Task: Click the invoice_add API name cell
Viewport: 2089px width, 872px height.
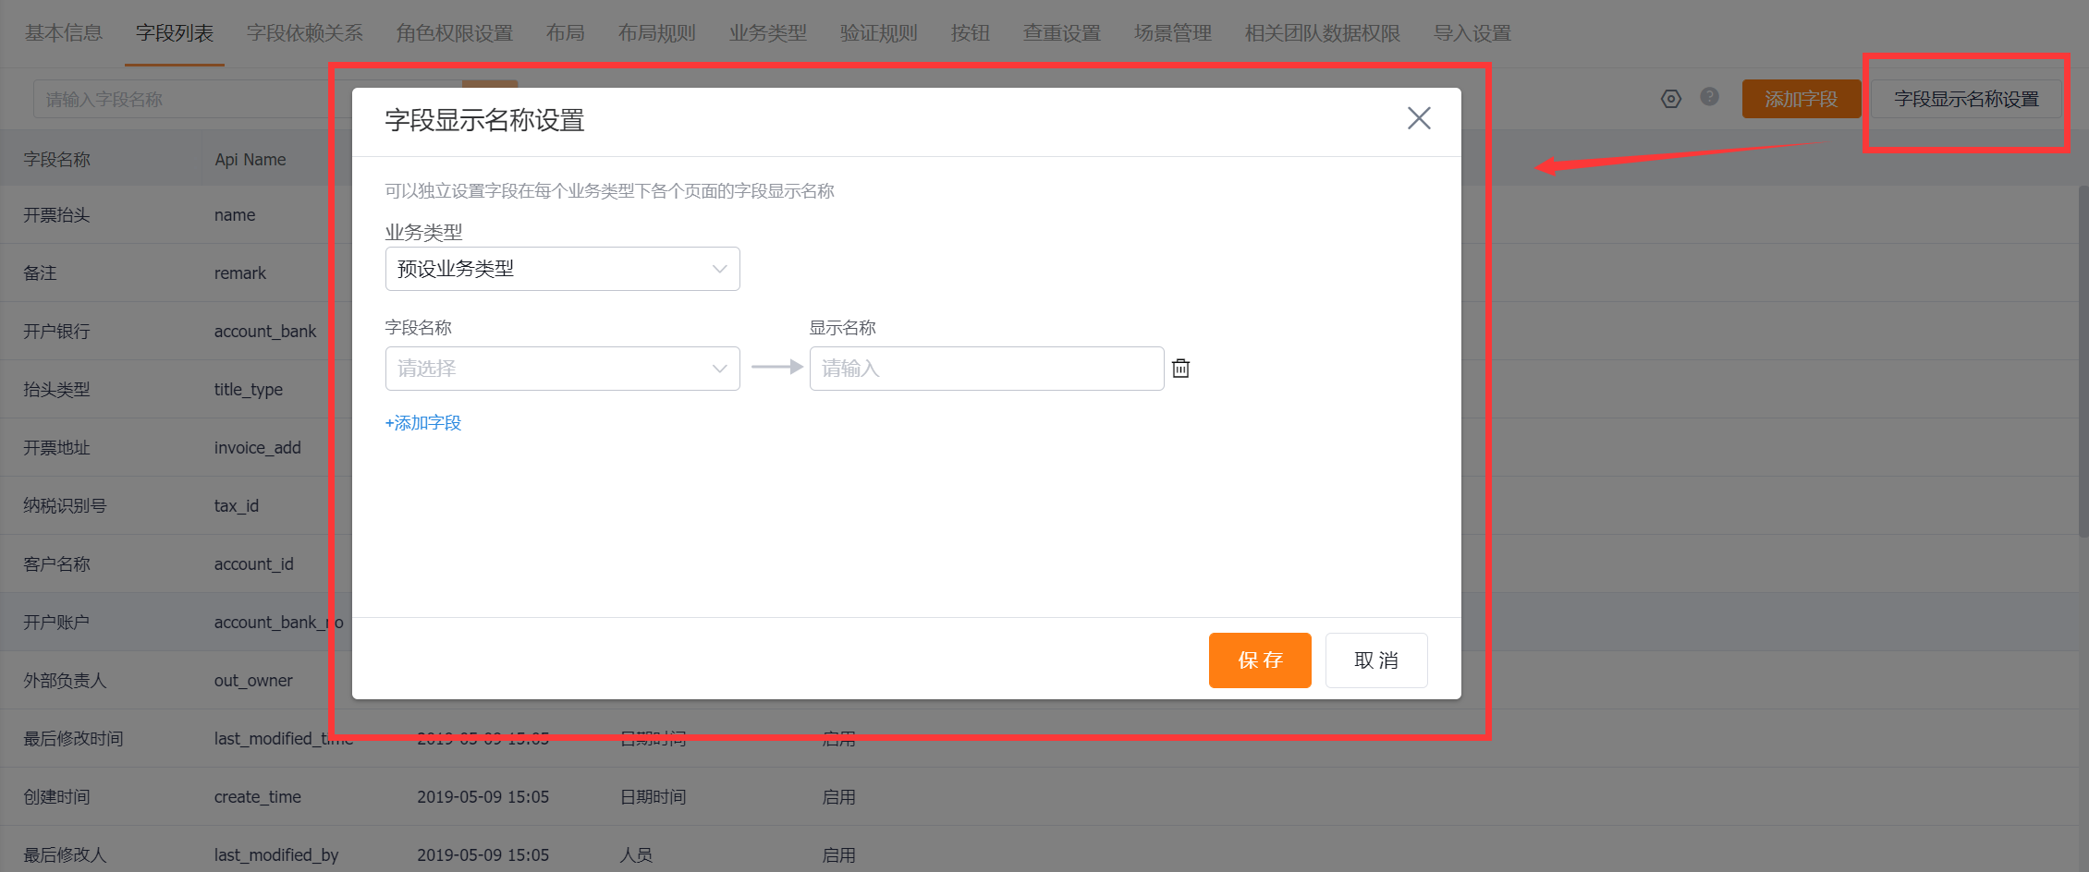Action: [x=258, y=448]
